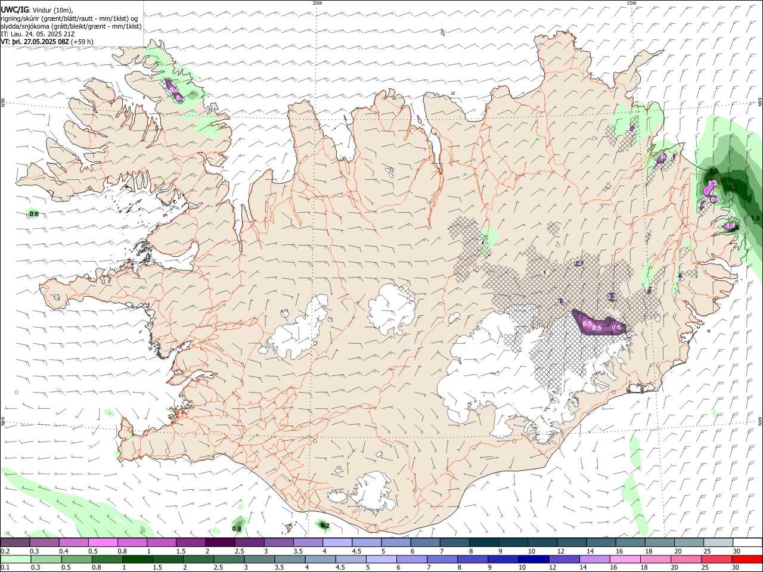Click the 1.2 precipitation value off south coast
This screenshot has height=572, width=763.
click(325, 526)
